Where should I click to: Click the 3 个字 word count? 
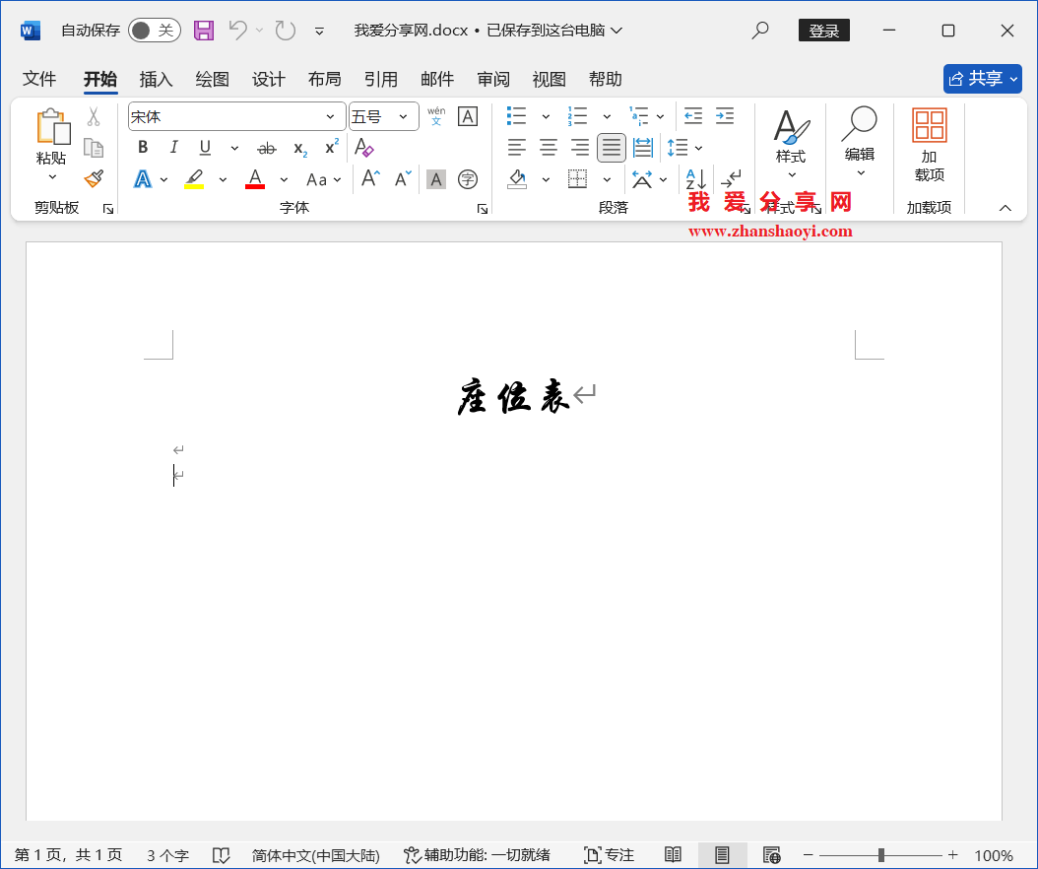click(167, 855)
